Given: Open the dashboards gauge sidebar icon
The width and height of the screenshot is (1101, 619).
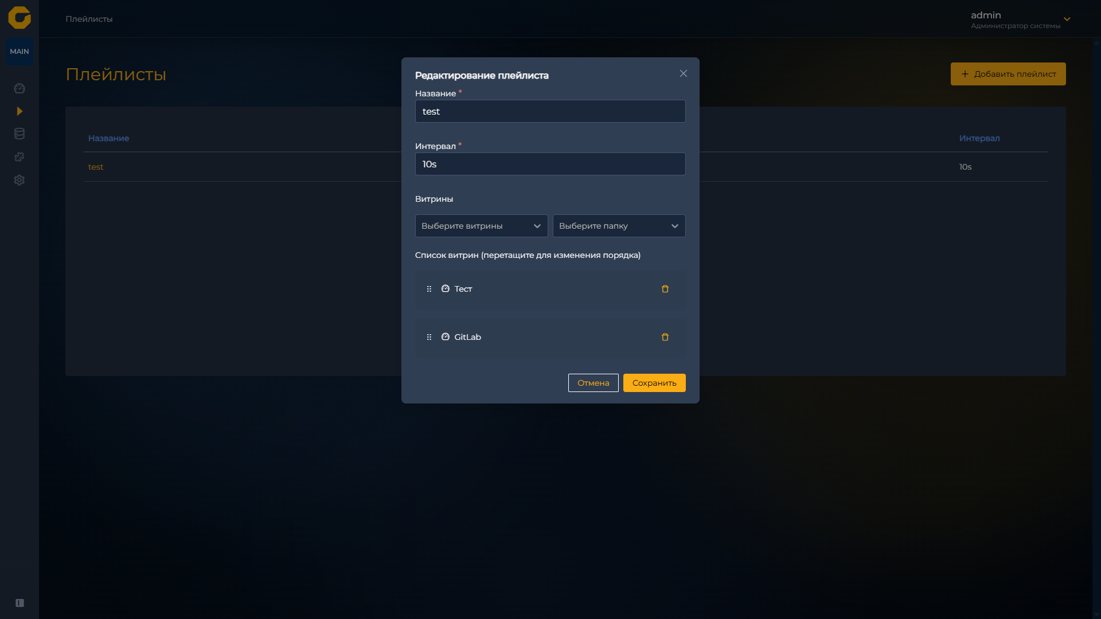Looking at the screenshot, I should coord(19,88).
